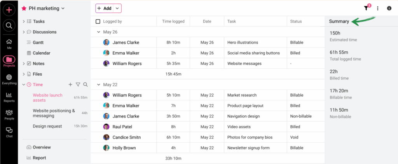
Task: Tick the select-all checkbox beside Logged by
Action: pyautogui.click(x=98, y=21)
